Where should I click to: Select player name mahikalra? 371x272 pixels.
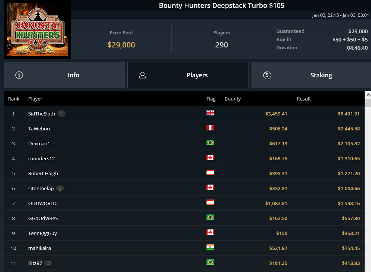click(39, 248)
